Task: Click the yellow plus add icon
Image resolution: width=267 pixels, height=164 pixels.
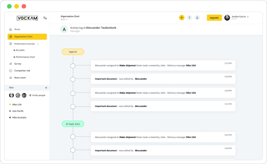Action: tap(181, 18)
